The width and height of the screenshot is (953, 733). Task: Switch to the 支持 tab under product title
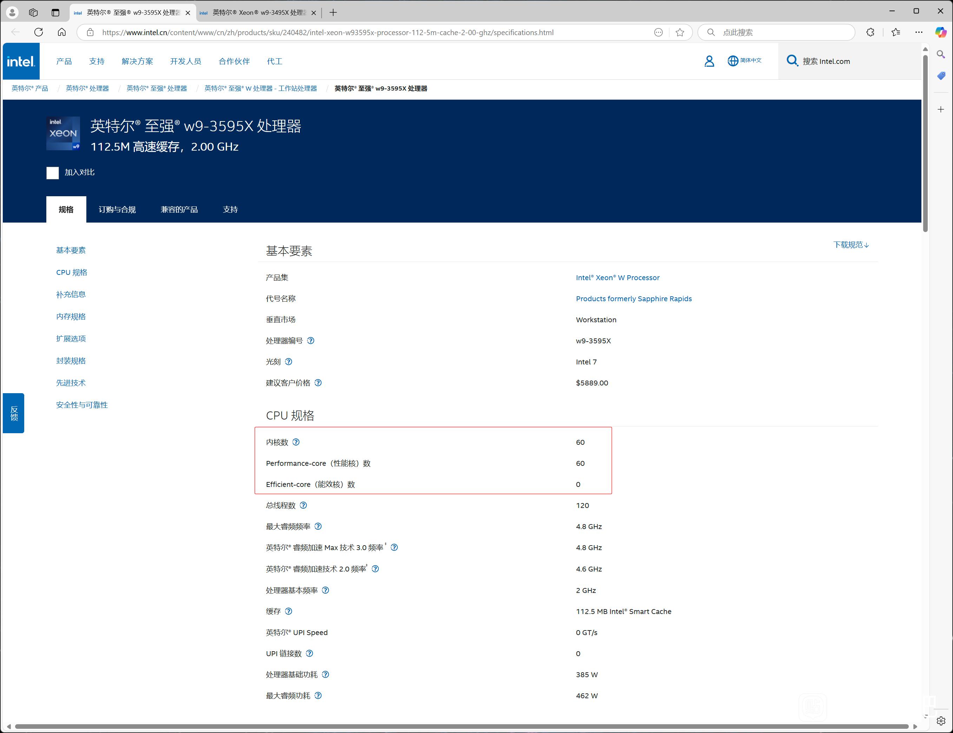(x=230, y=210)
